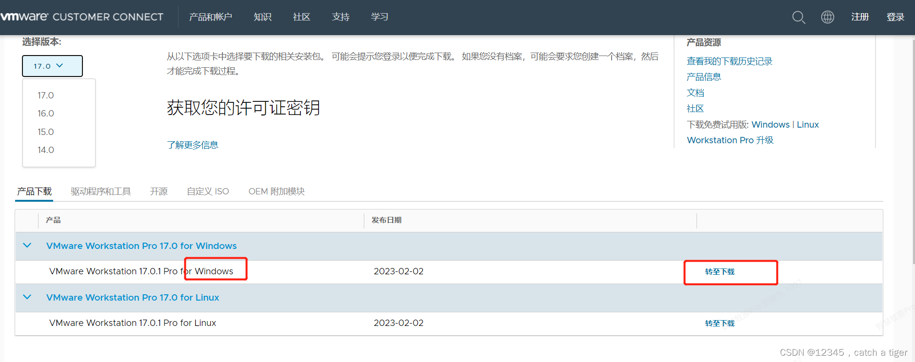Click 登录 in the header
Screen dimensions: 915x362
(x=895, y=17)
